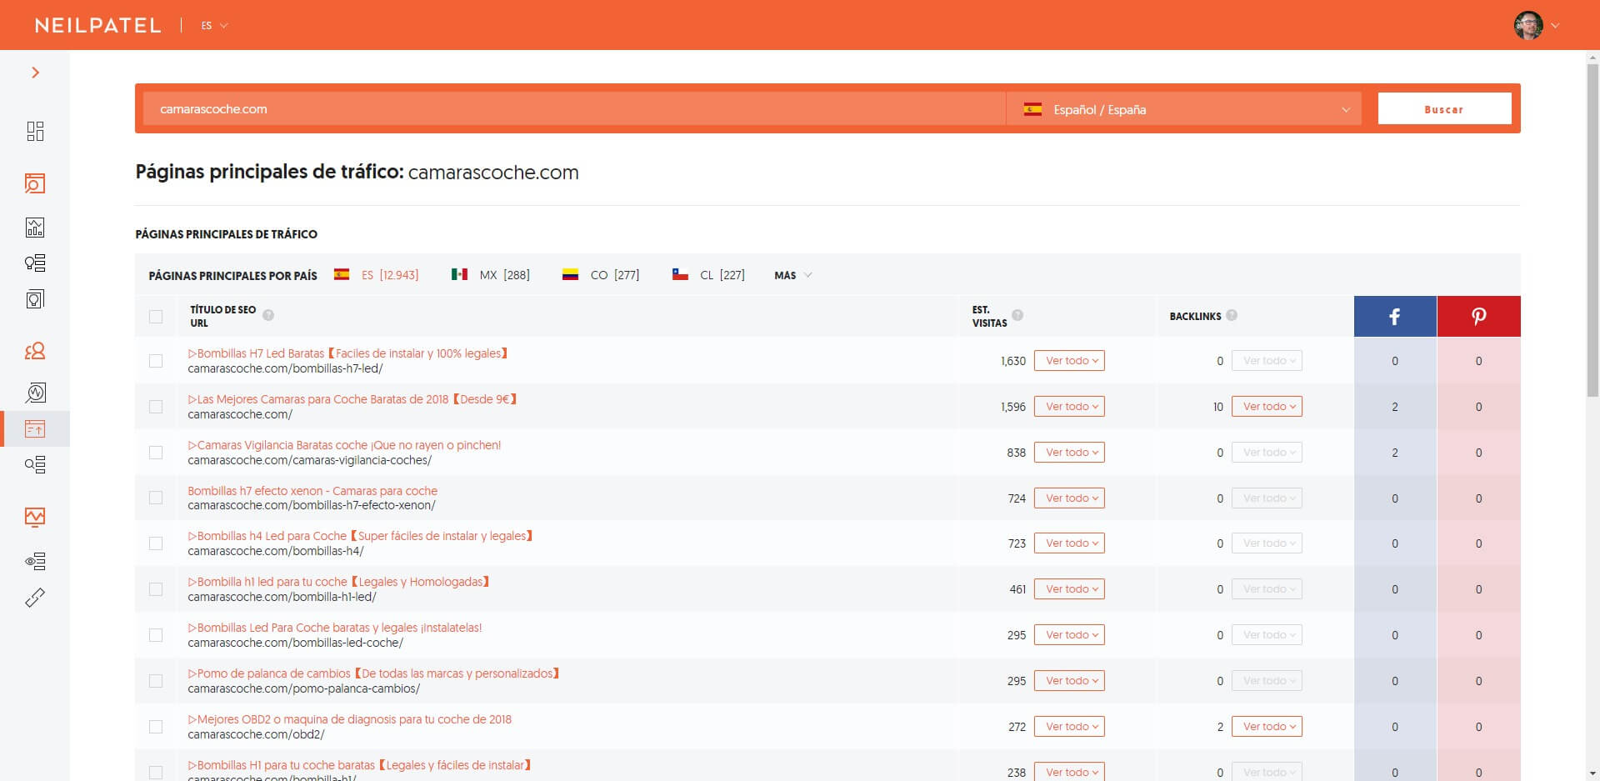Click the Buscar button

[1444, 109]
